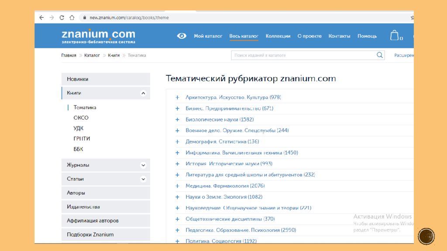
Task: Click the Книги breadcrumb link
Action: point(114,55)
